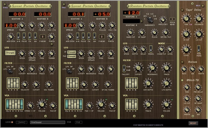The image size is (208, 128).
Task: Click the previous preset arrow
Action: pyautogui.click(x=17, y=122)
